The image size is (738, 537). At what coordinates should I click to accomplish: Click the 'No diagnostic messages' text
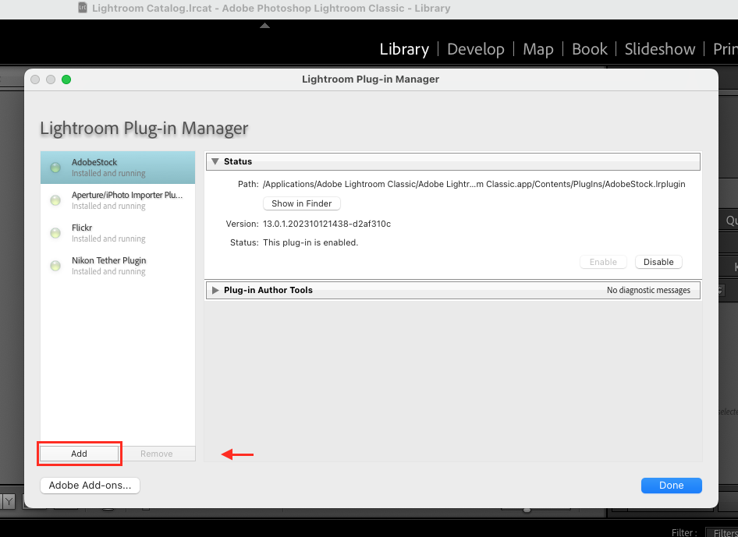pos(648,290)
